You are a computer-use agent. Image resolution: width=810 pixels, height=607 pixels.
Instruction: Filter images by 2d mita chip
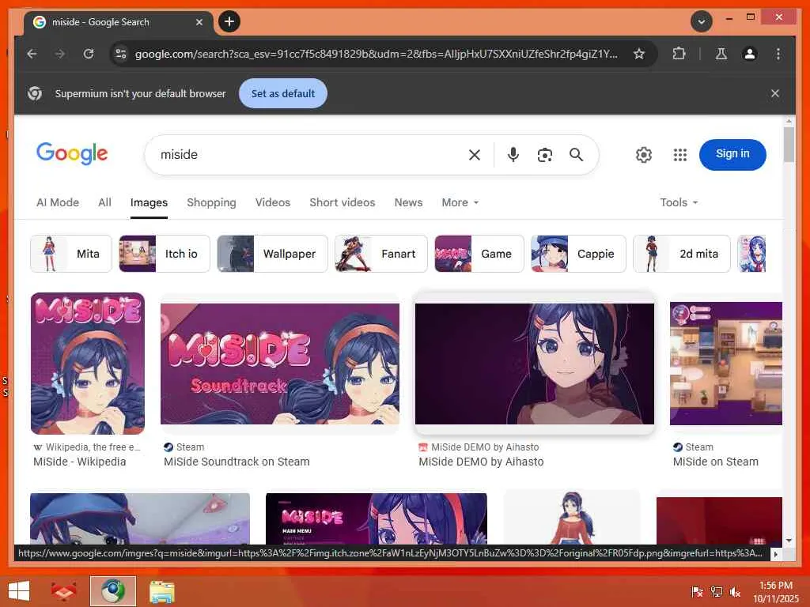(682, 254)
